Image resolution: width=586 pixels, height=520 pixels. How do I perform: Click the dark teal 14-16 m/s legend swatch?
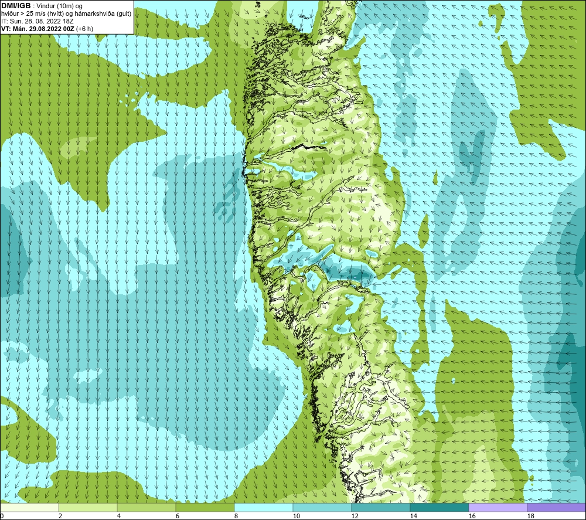pos(439,507)
